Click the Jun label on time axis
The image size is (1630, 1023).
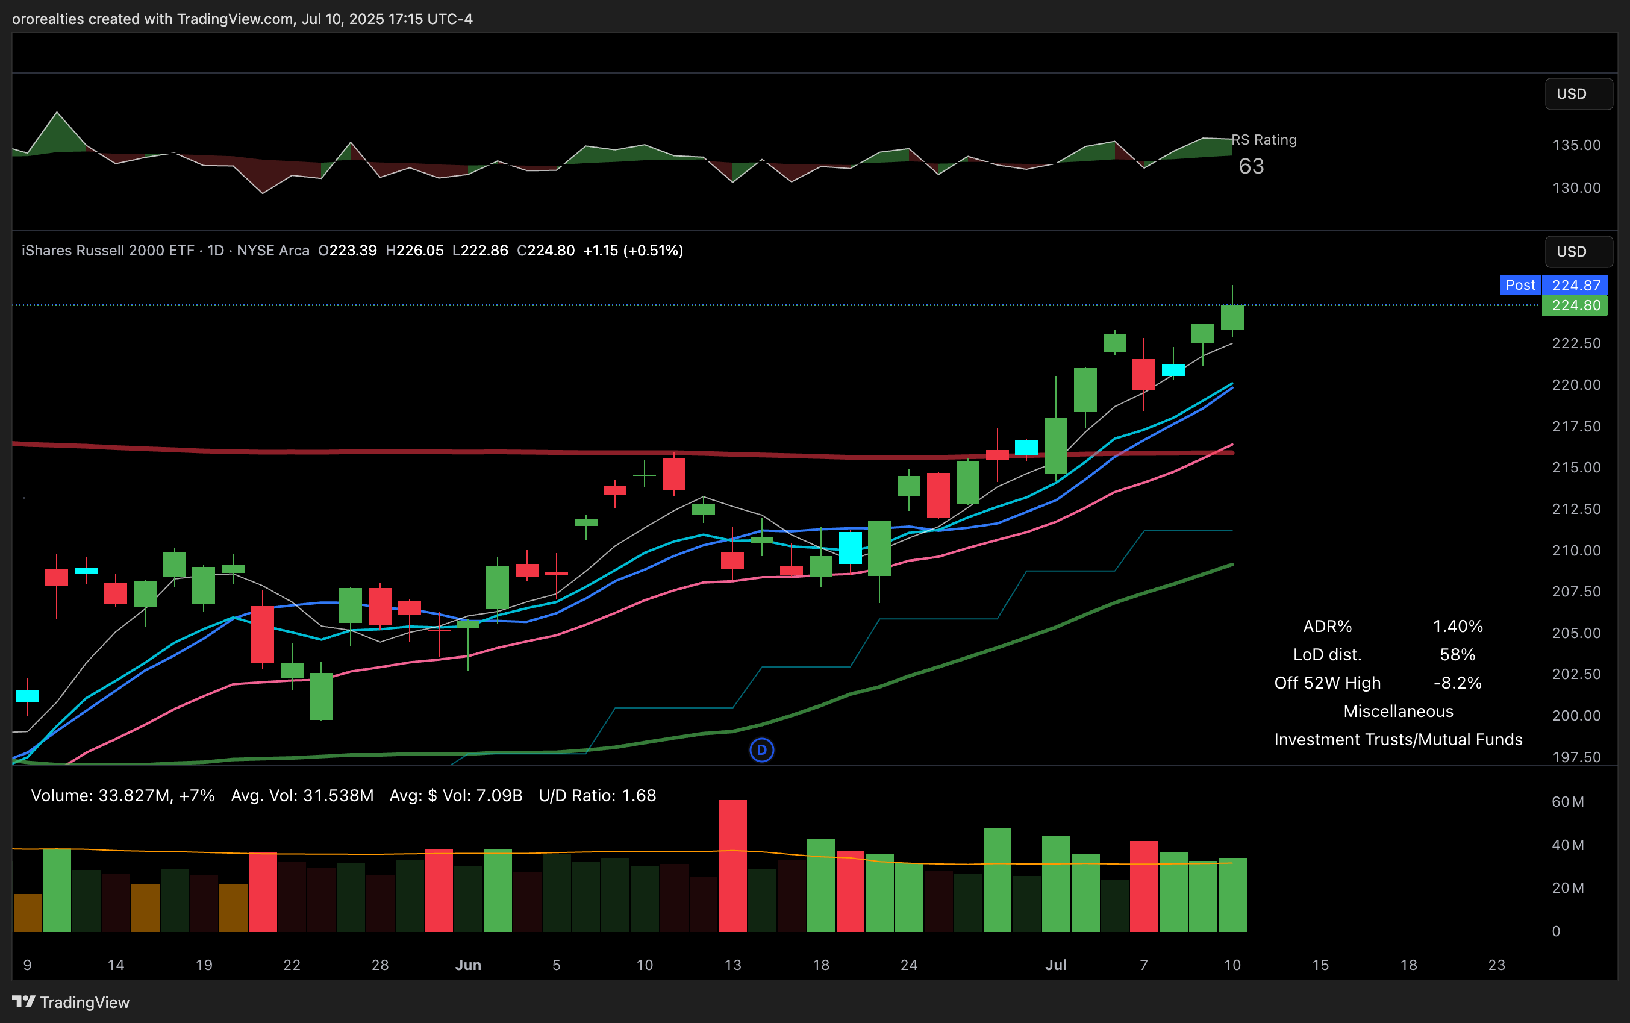[x=468, y=965]
